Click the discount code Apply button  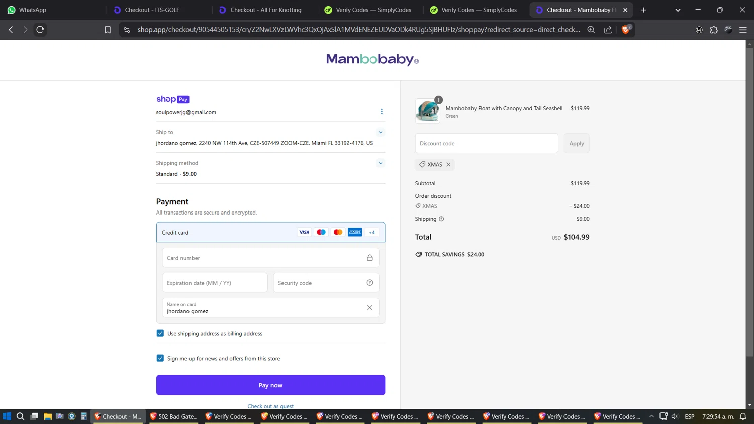pyautogui.click(x=577, y=143)
